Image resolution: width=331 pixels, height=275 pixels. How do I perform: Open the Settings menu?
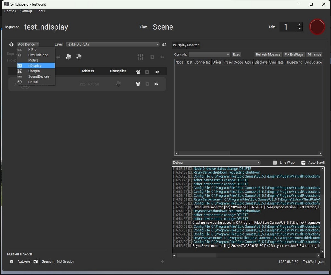(26, 11)
